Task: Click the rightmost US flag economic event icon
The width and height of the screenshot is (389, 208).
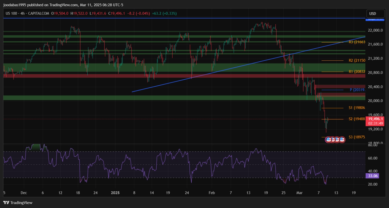Action: pos(342,140)
